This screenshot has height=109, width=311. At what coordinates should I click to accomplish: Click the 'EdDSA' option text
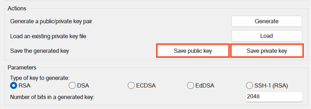205,86
